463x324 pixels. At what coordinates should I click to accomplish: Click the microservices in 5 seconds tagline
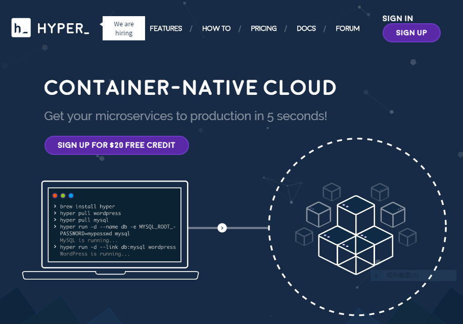click(186, 116)
